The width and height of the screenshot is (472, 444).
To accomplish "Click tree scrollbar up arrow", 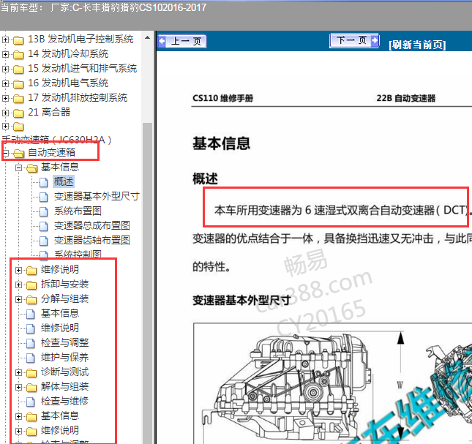I will coord(147,38).
